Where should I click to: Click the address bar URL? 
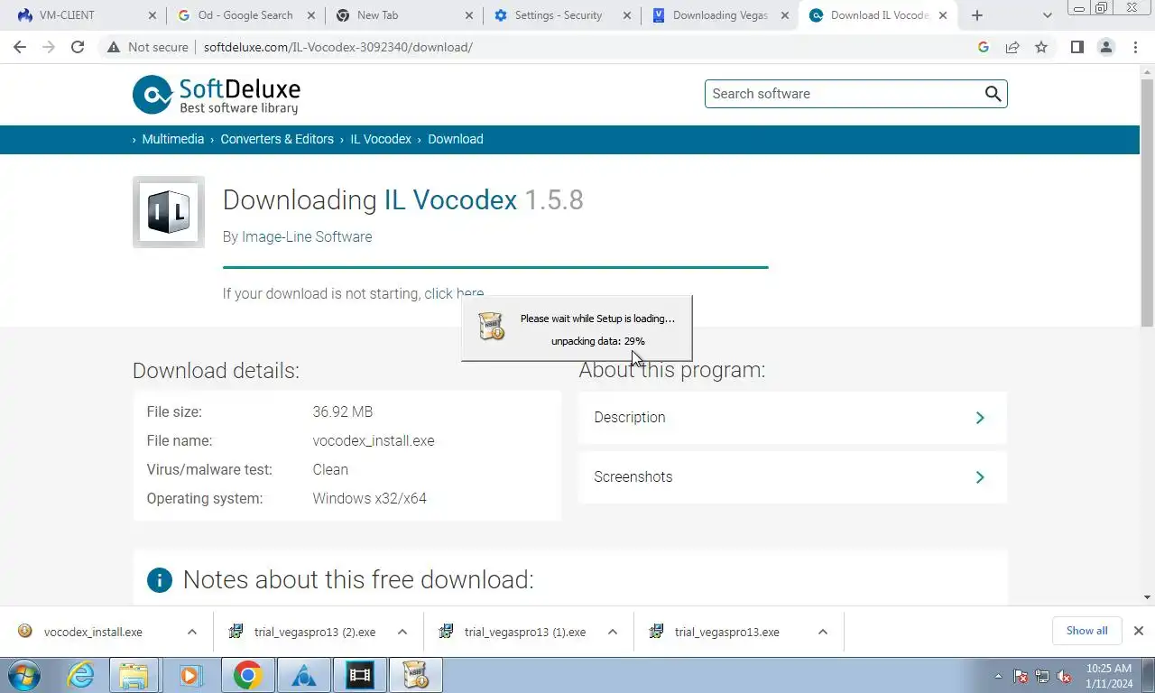(338, 47)
